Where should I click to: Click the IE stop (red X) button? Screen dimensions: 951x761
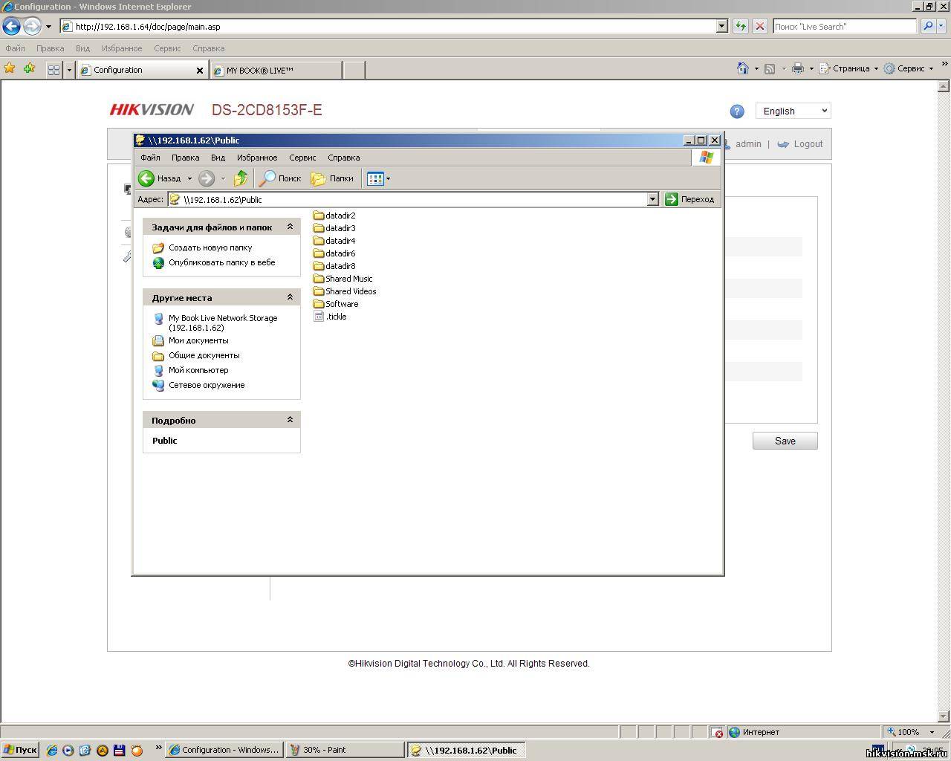759,26
